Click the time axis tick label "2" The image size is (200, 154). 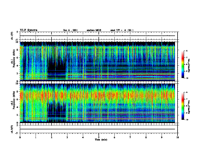pyautogui.click(x=52, y=137)
